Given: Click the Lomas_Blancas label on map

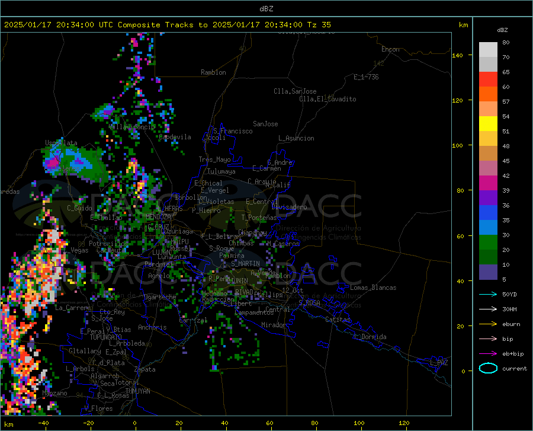Looking at the screenshot, I should (373, 288).
